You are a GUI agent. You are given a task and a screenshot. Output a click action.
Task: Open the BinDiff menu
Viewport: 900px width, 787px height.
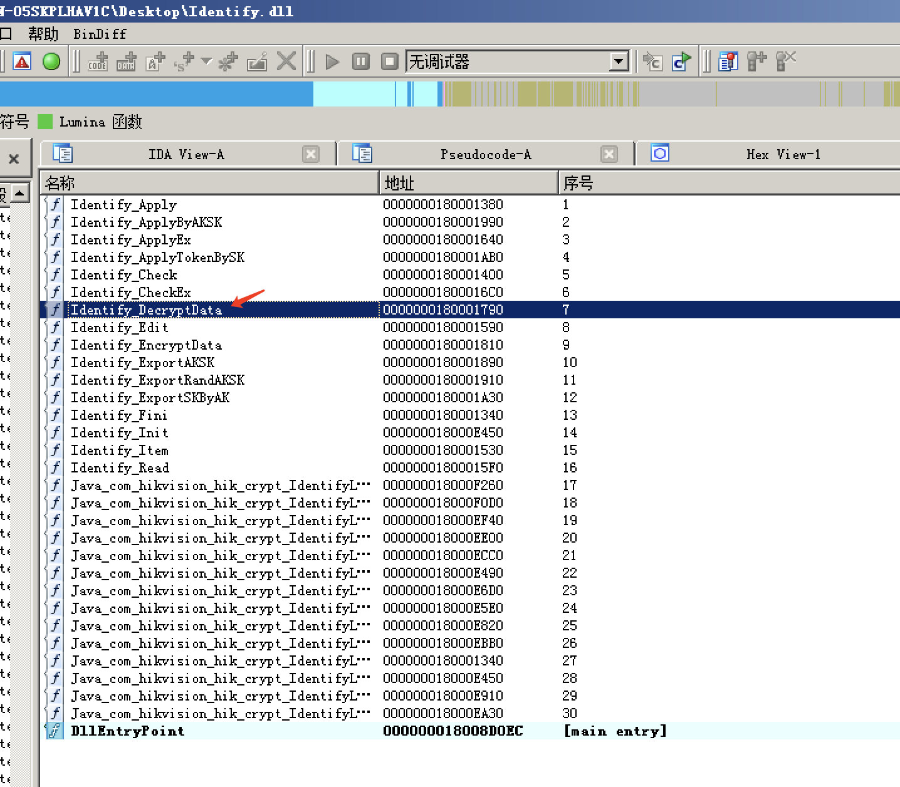click(100, 34)
